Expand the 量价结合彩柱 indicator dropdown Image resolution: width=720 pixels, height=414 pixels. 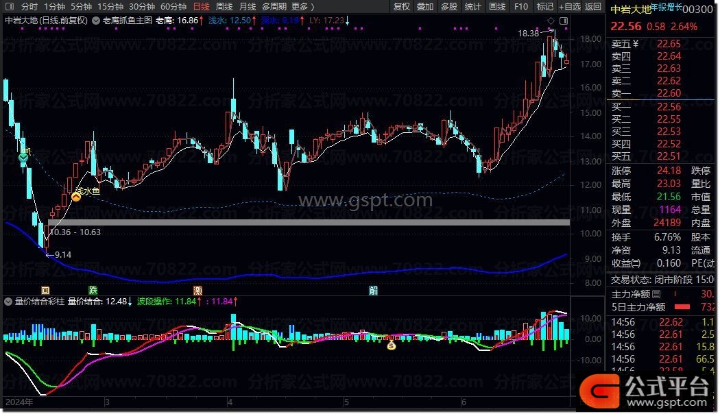(8, 302)
